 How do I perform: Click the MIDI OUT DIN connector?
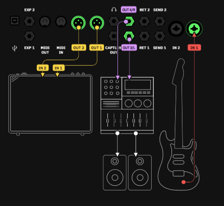pyautogui.click(x=45, y=22)
